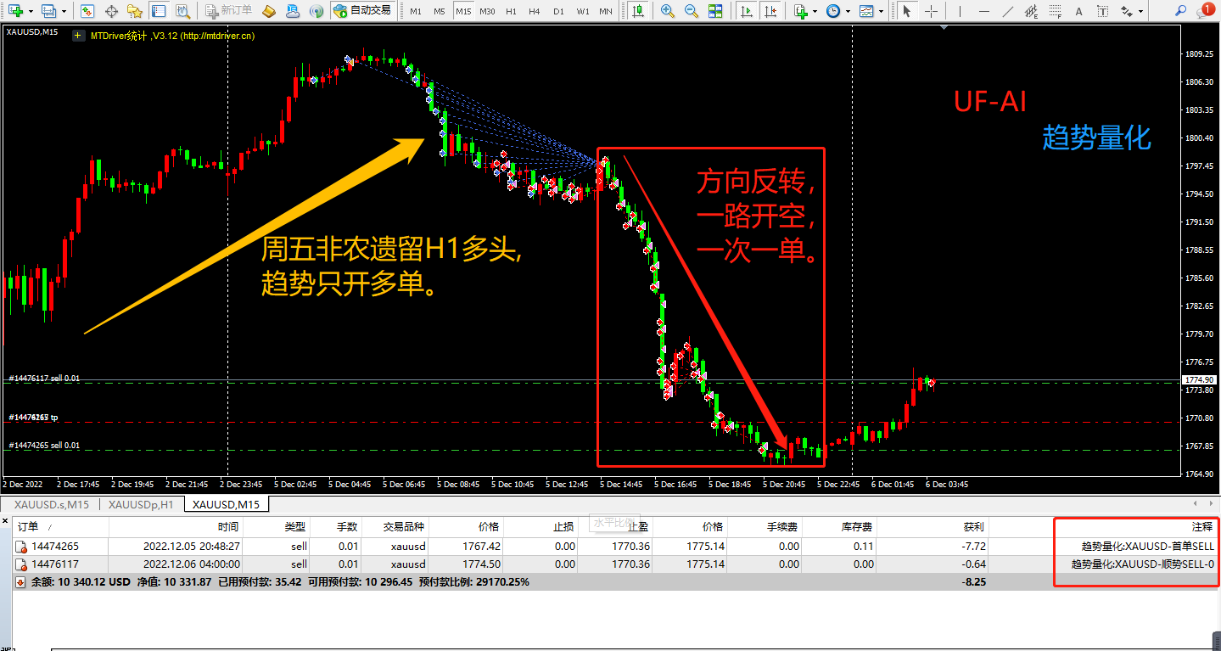Open the arrows objects dropdown arrow

click(x=1139, y=11)
